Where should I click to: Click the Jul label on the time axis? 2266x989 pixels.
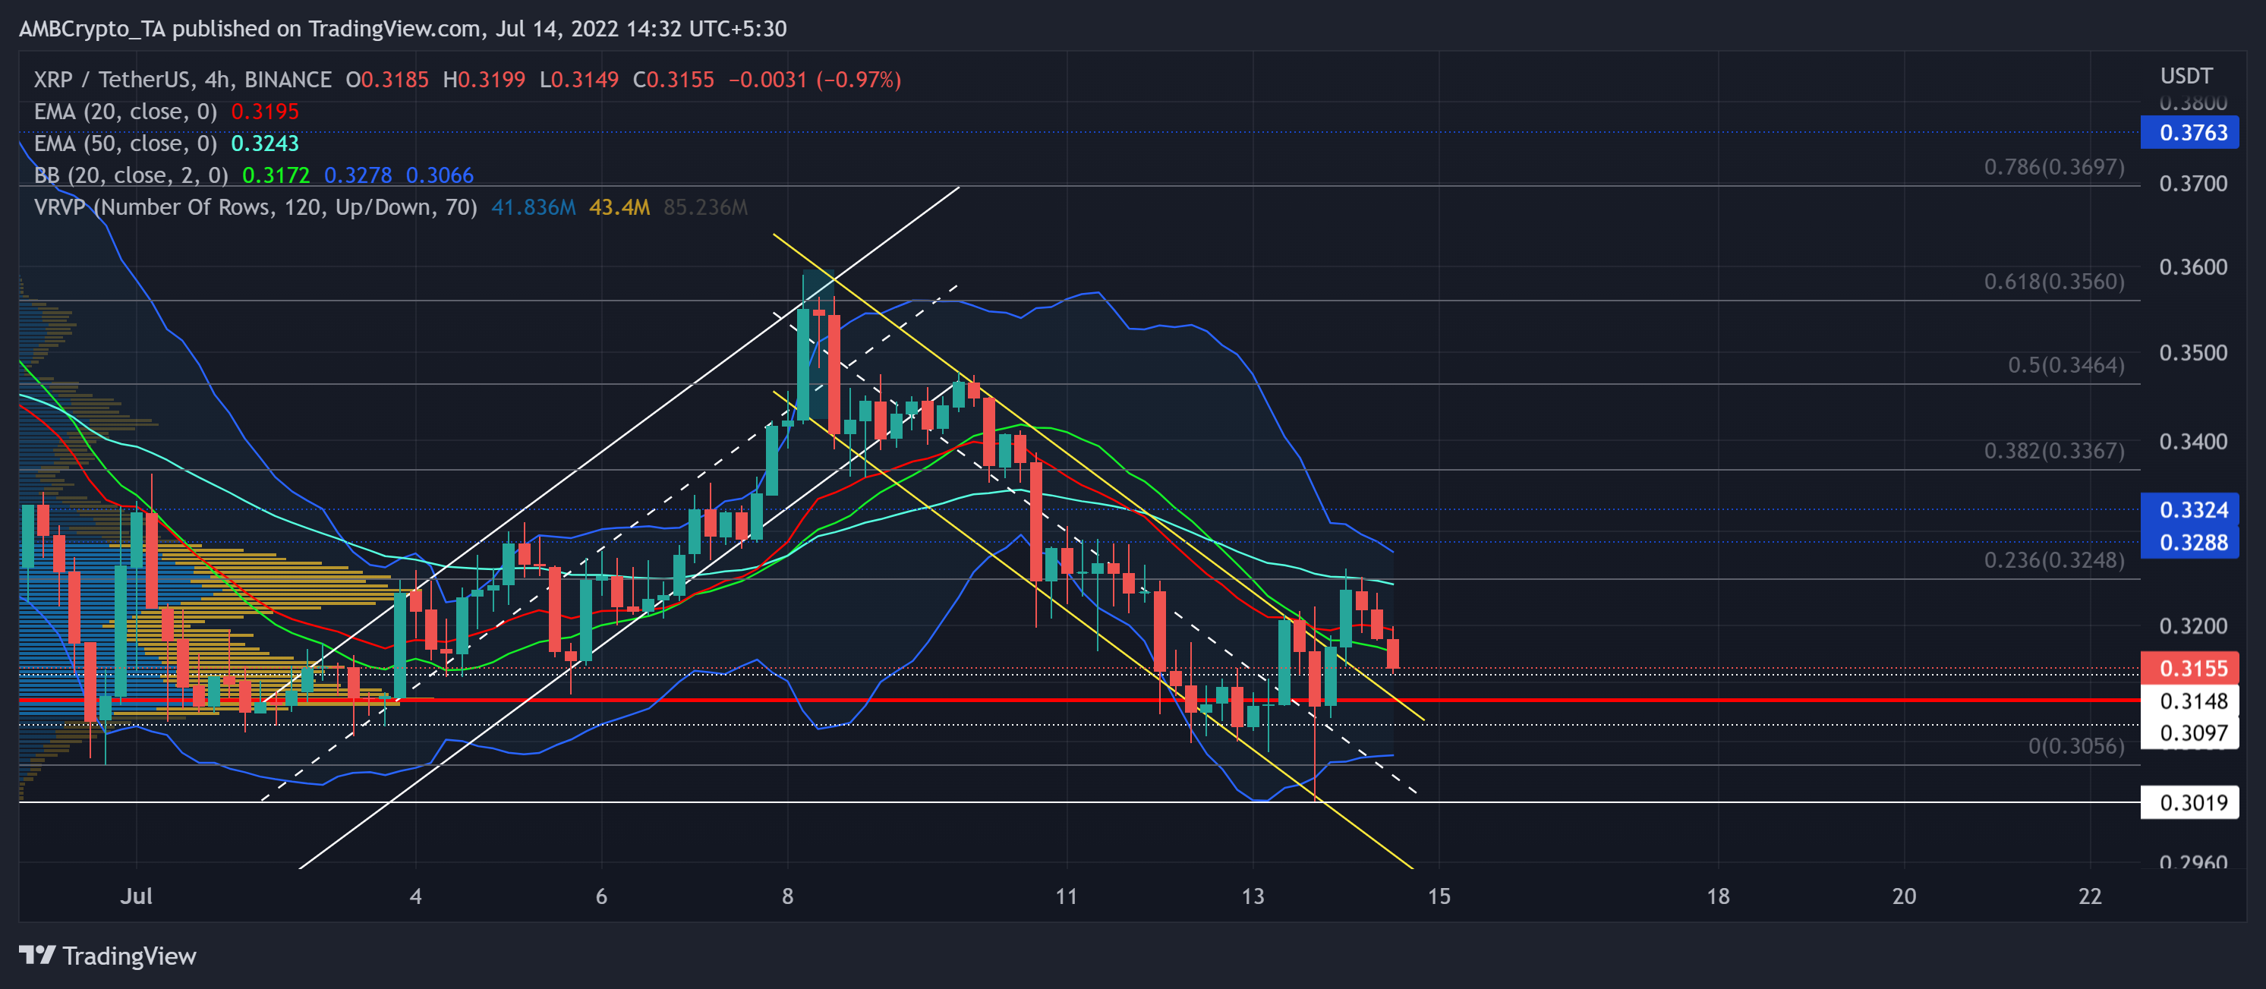coord(137,896)
